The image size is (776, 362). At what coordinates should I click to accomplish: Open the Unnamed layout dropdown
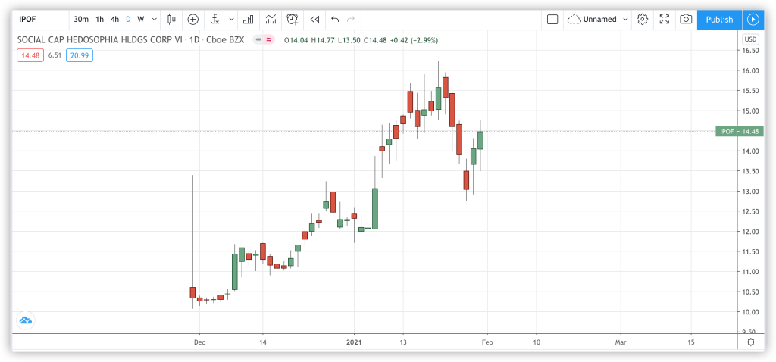[x=599, y=19]
